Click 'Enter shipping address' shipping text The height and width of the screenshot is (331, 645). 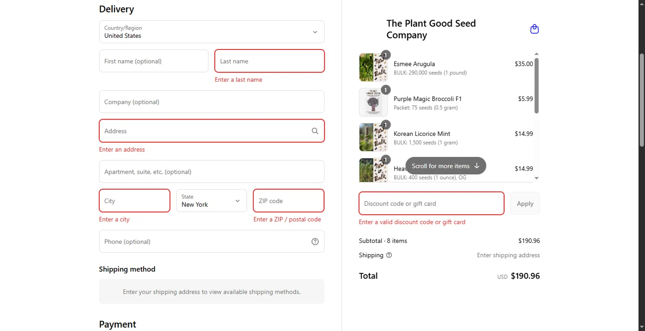508,255
